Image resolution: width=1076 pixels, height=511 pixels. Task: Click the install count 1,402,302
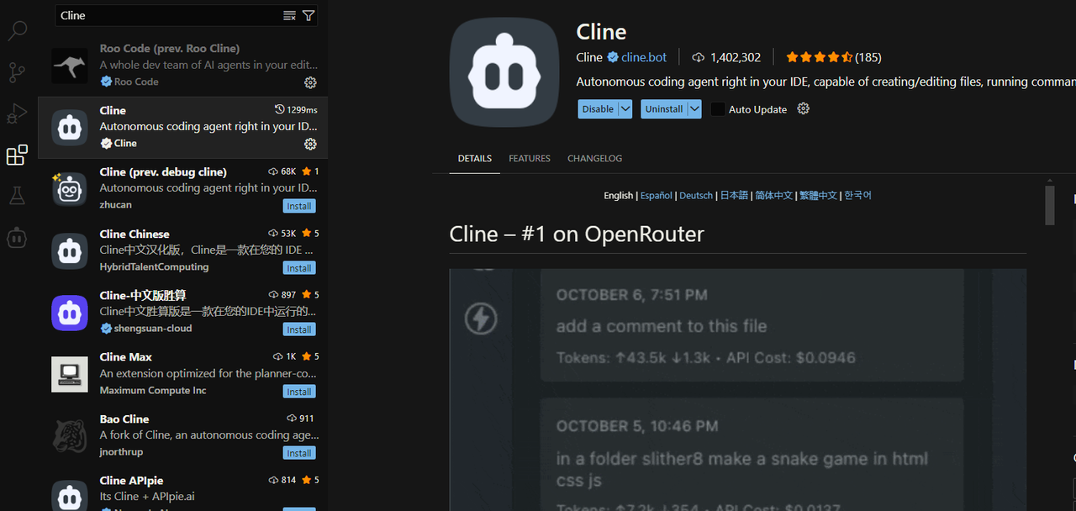click(x=726, y=57)
